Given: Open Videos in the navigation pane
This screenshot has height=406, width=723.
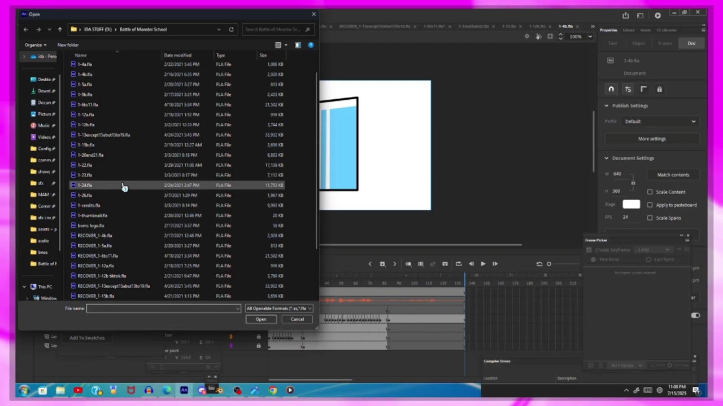Looking at the screenshot, I should (43, 137).
